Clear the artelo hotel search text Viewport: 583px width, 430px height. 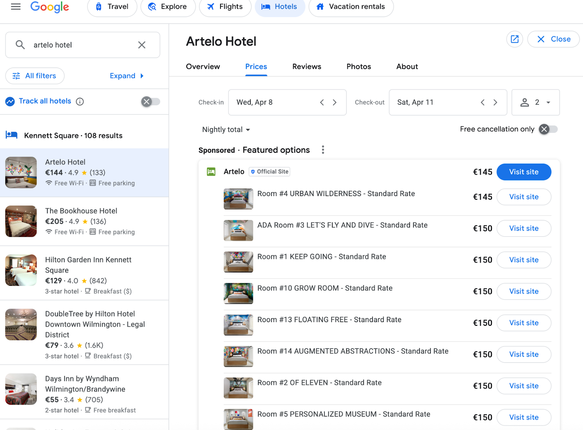tap(142, 45)
